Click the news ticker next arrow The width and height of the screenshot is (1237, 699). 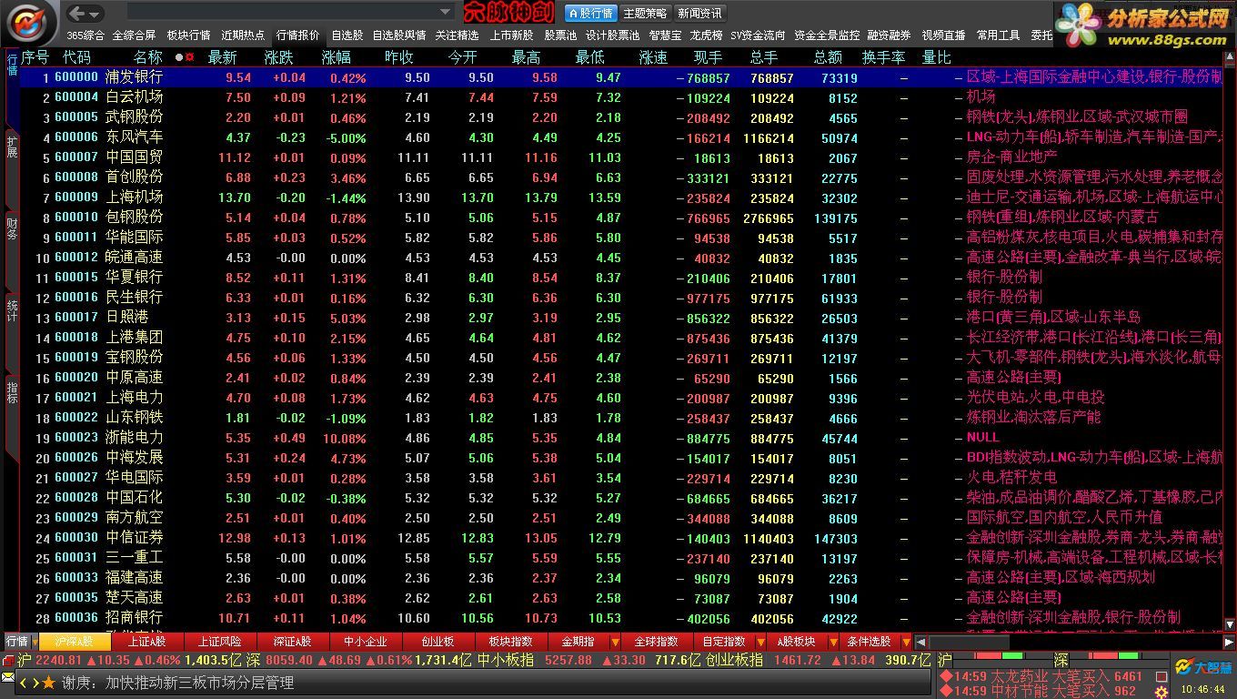point(35,683)
